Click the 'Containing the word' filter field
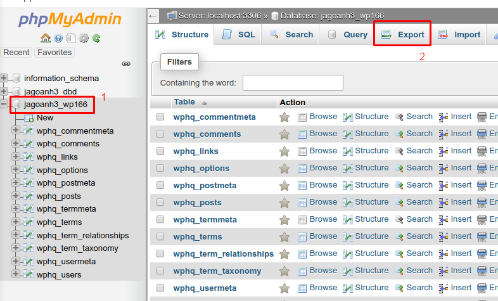The width and height of the screenshot is (498, 301). [293, 83]
